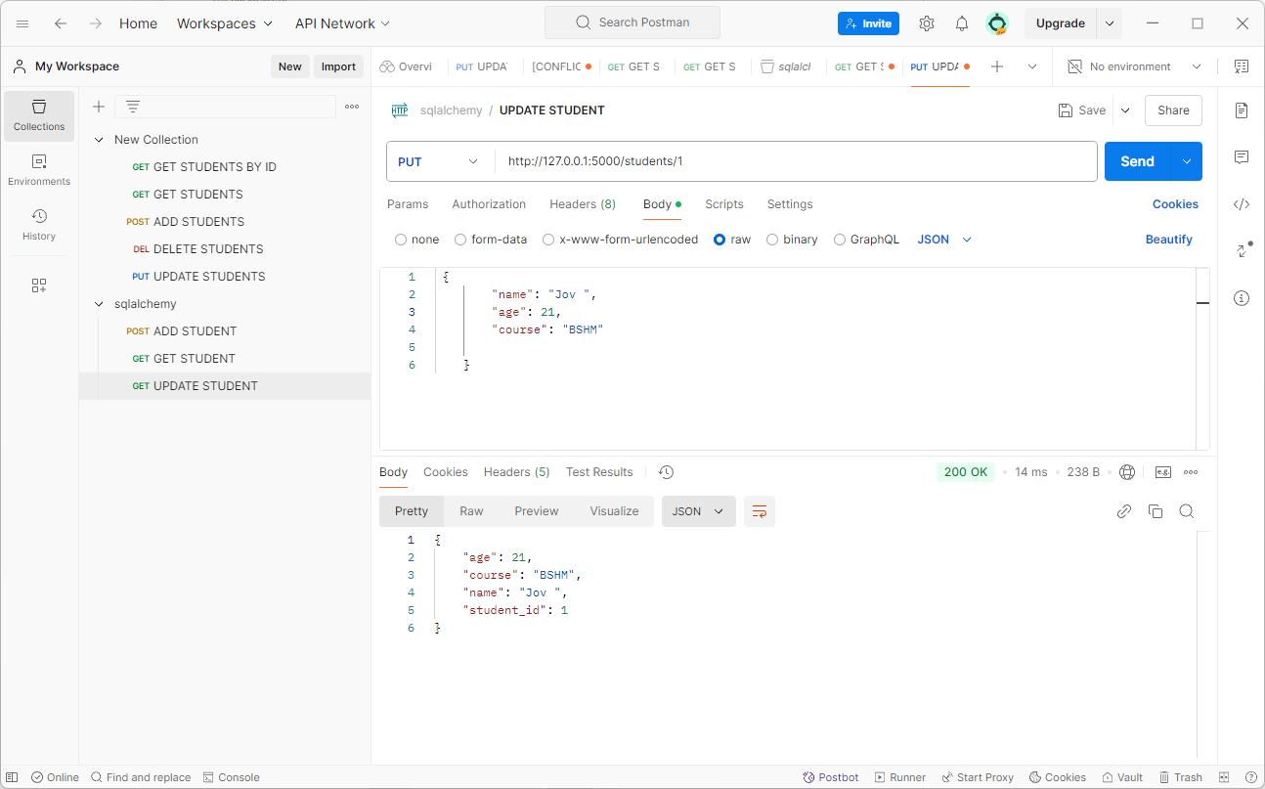Select the none body option
Viewport: 1265px width, 789px height.
(x=417, y=240)
